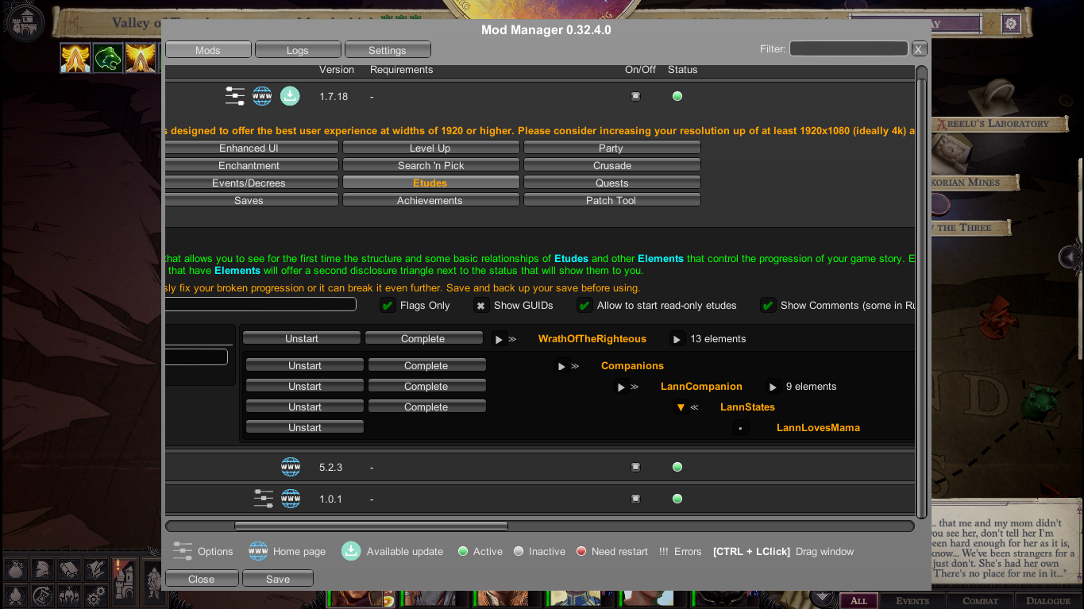This screenshot has width=1084, height=609.
Task: Close the Mod Manager window
Action: [x=202, y=579]
